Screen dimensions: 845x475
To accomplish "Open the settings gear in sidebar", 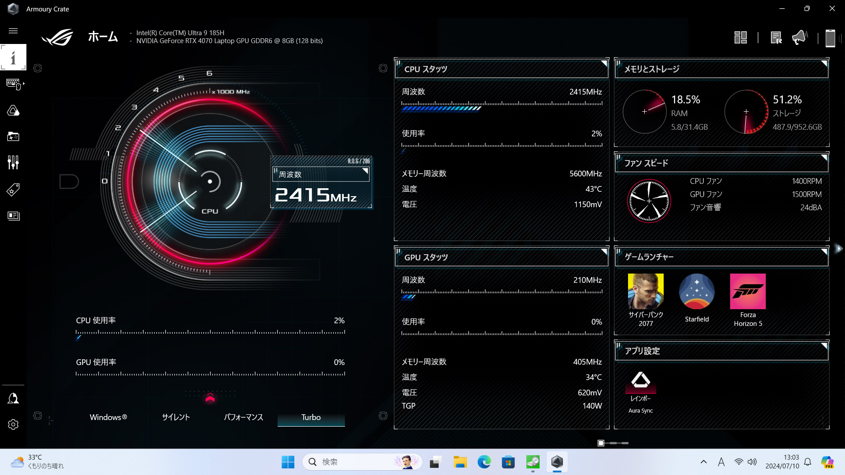I will tap(13, 424).
